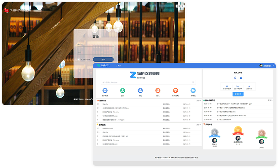Click the 天翎科技 logo at top left
The image size is (278, 168).
pos(17,10)
